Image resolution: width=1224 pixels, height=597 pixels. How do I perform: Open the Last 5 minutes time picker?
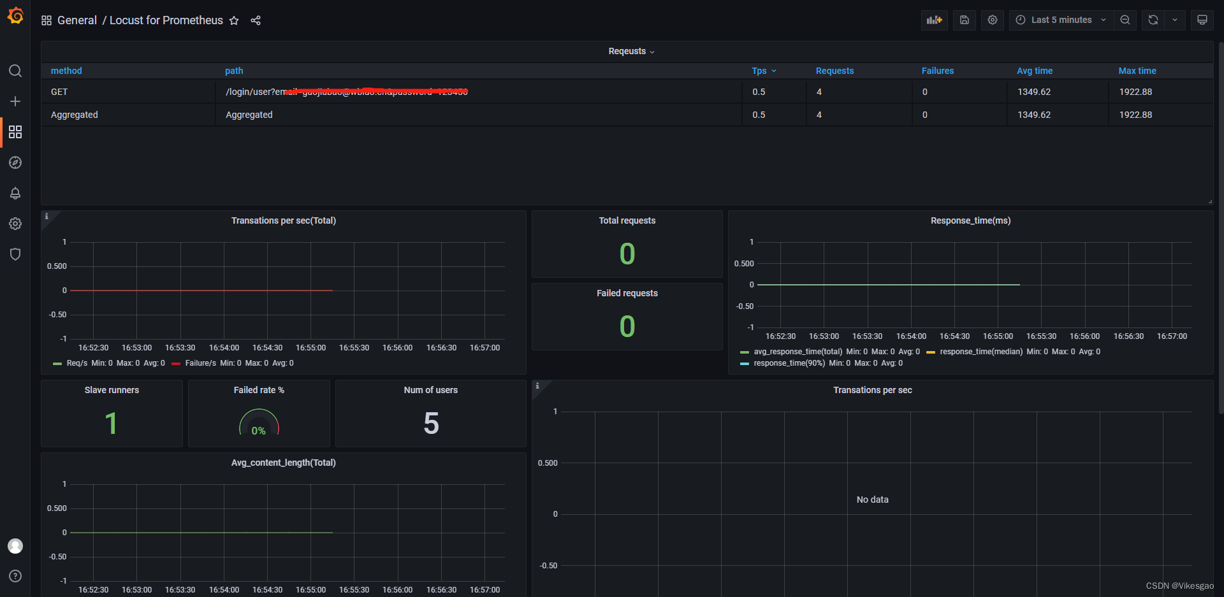[1061, 20]
